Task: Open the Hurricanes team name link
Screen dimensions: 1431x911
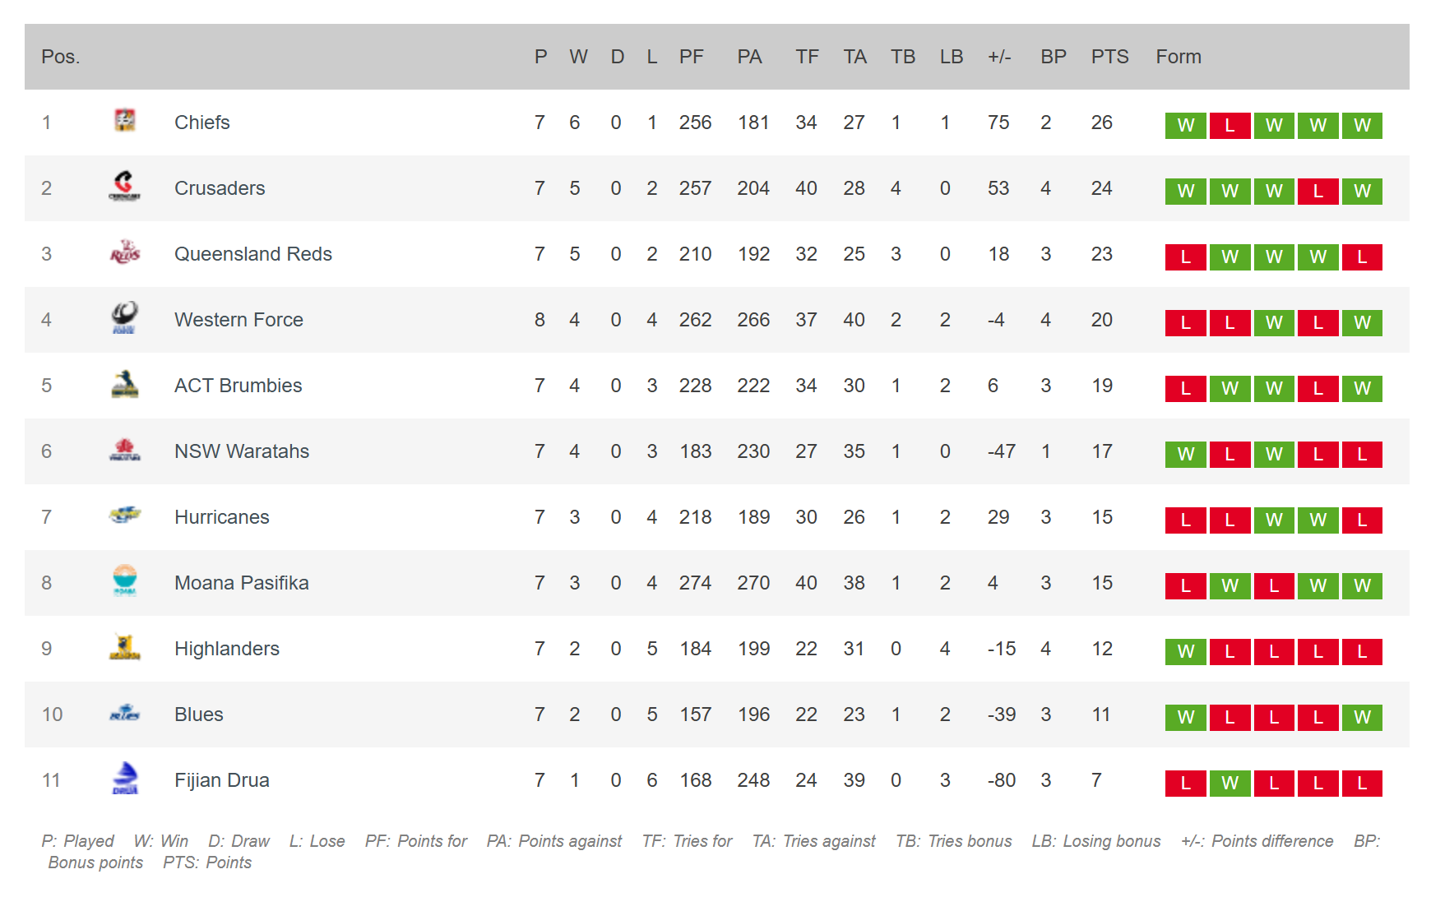Action: 222,517
